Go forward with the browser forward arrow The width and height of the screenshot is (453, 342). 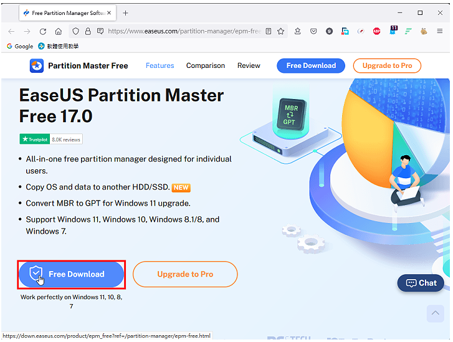27,32
